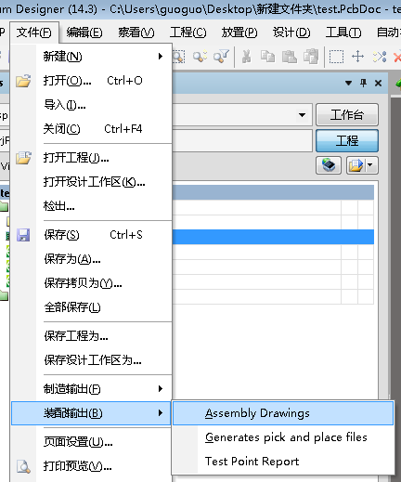This screenshot has height=482, width=401.
Task: Choose 打印预览(V)... menu entry
Action: click(91, 466)
